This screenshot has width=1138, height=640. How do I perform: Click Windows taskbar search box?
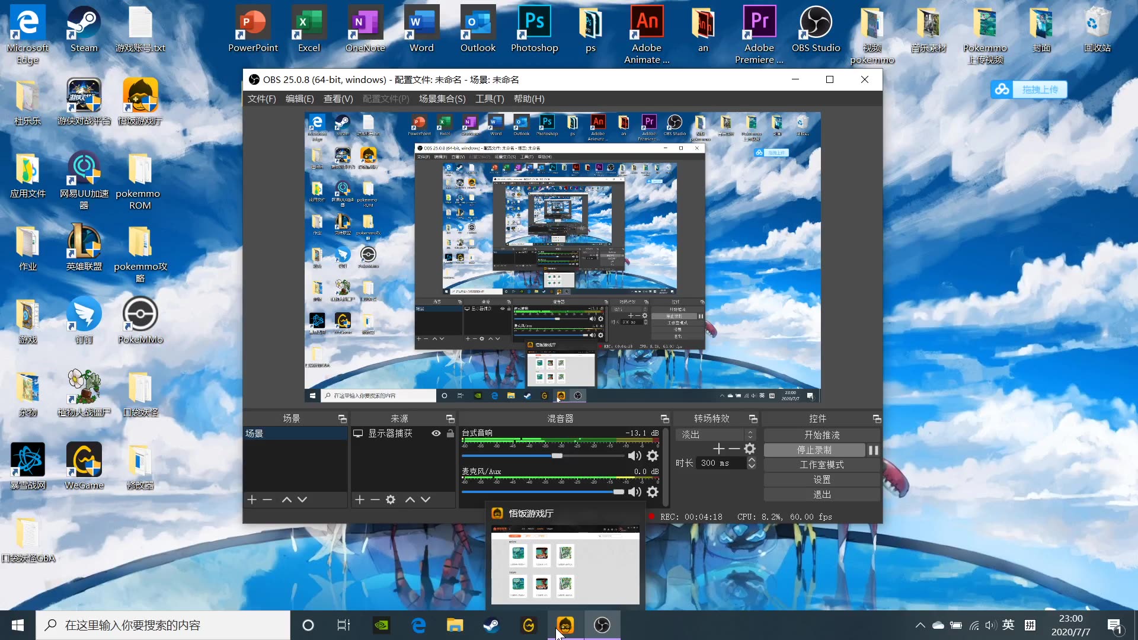tap(163, 625)
